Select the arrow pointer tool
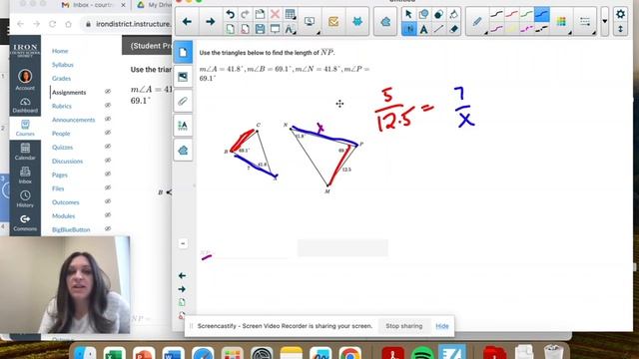639x359 pixels. [x=408, y=14]
